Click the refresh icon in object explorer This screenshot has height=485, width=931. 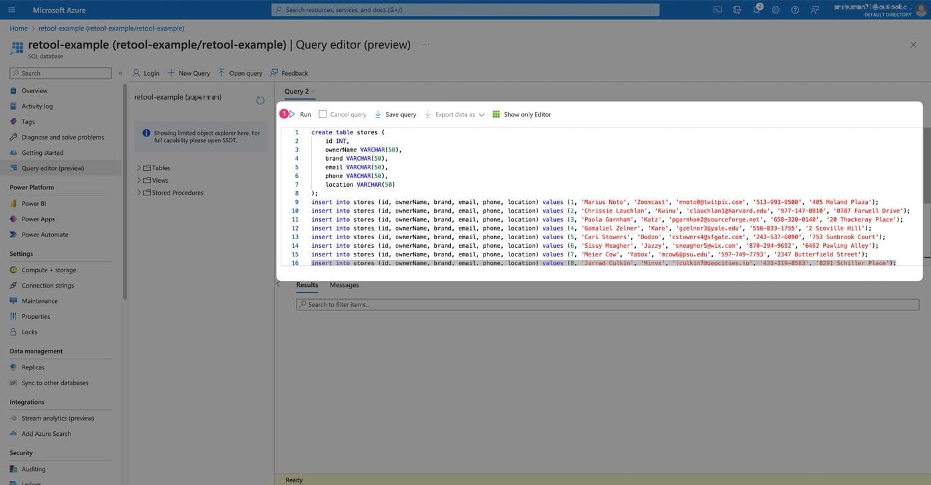click(260, 100)
